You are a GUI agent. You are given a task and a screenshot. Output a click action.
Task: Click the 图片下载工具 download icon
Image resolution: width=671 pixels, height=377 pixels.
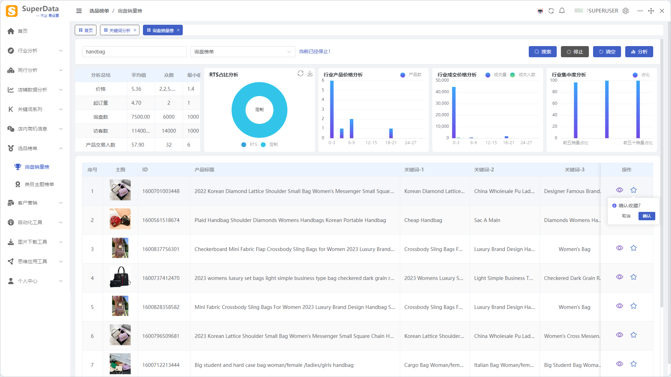point(11,242)
